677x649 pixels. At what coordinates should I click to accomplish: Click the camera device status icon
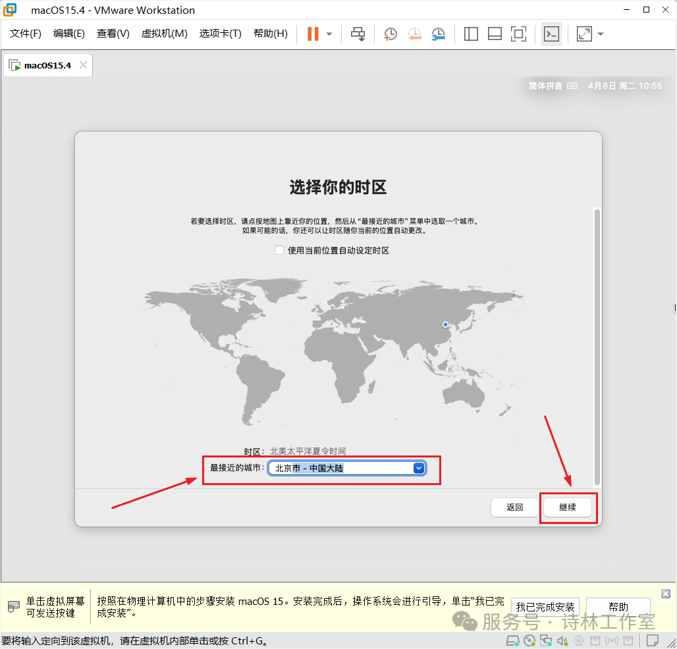click(579, 641)
